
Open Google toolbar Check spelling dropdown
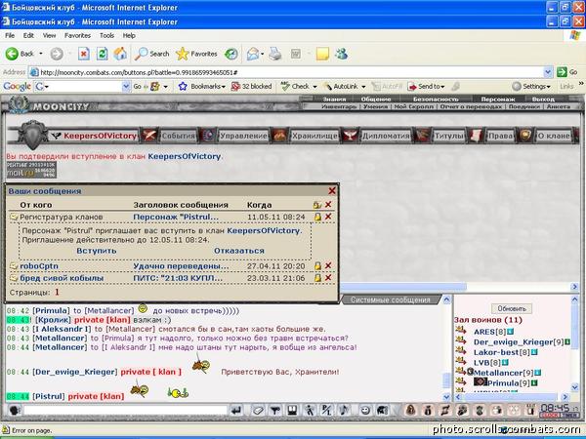pos(299,87)
